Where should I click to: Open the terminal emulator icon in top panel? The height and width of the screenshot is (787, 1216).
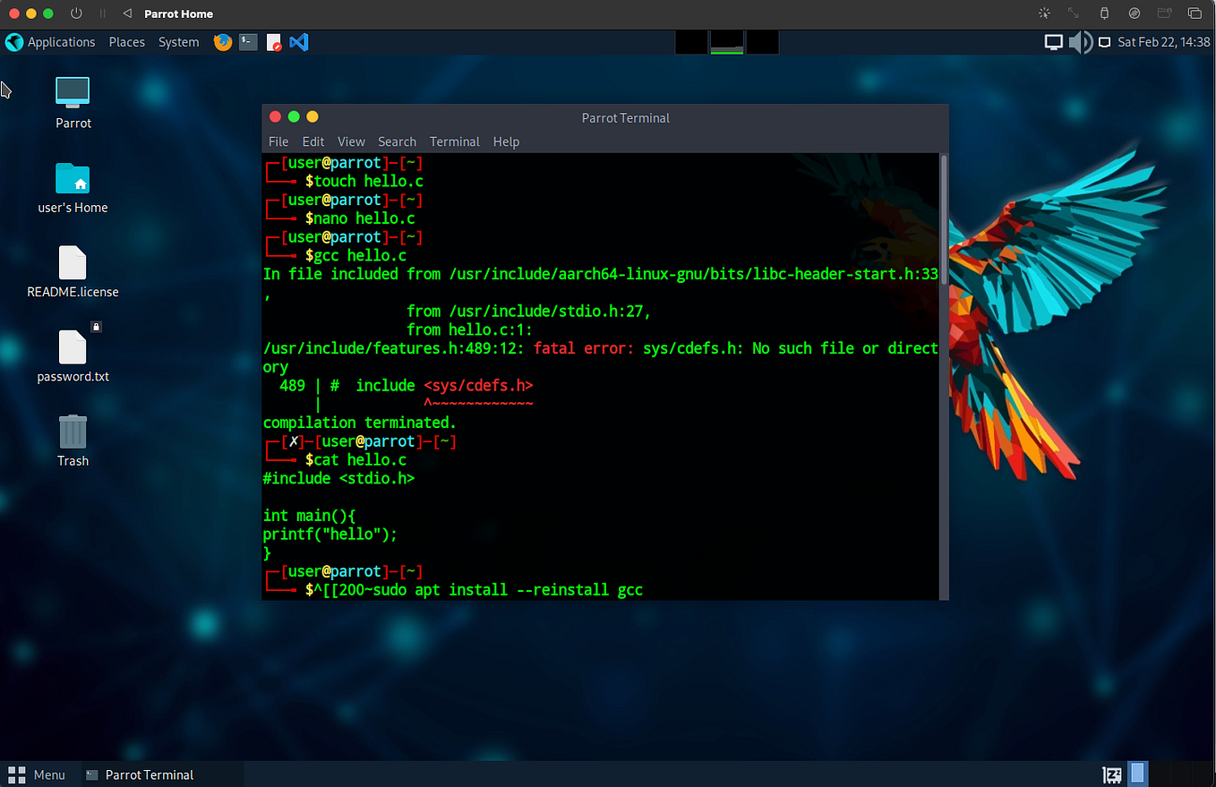[247, 41]
